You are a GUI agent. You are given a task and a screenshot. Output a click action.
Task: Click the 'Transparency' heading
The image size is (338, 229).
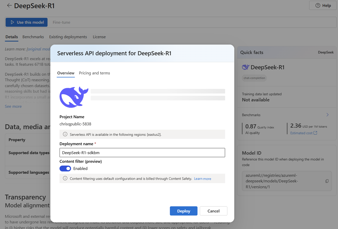(26, 197)
